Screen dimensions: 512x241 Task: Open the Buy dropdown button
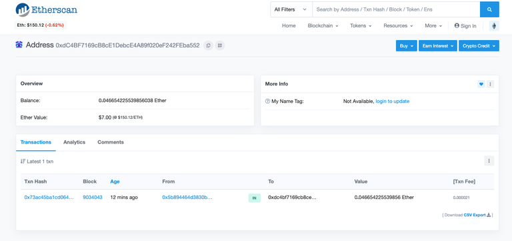tap(407, 46)
